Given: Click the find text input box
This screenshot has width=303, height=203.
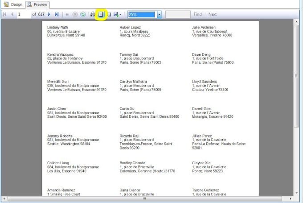Looking at the screenshot, I should coord(178,14).
